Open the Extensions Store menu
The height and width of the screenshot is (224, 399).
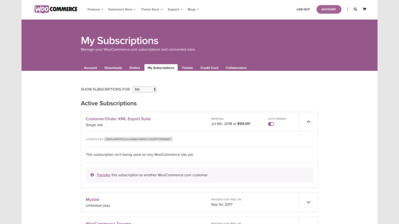[x=122, y=10]
